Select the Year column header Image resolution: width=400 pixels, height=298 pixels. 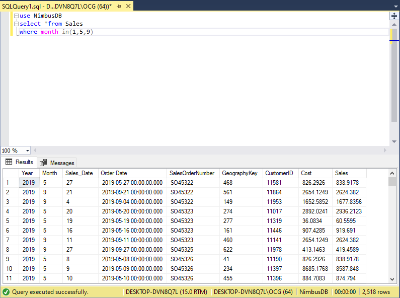[29, 173]
